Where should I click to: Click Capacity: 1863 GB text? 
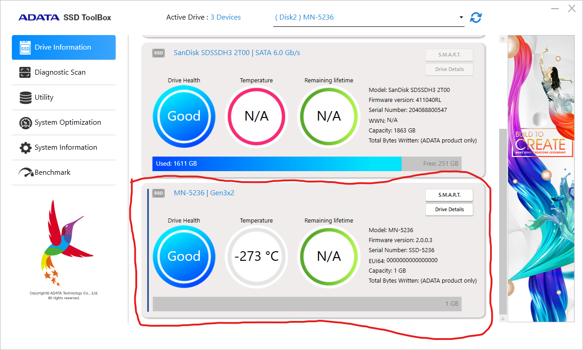pyautogui.click(x=392, y=130)
